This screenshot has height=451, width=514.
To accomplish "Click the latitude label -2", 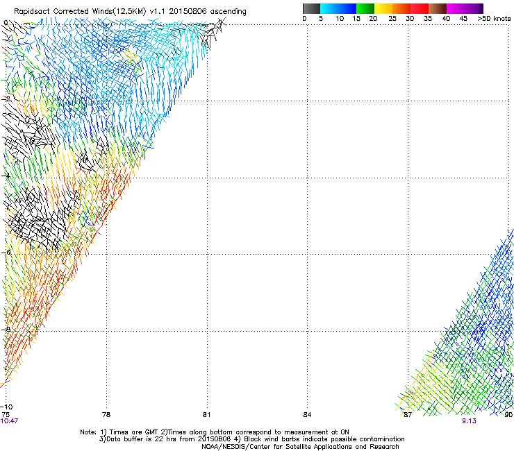I will point(6,99).
